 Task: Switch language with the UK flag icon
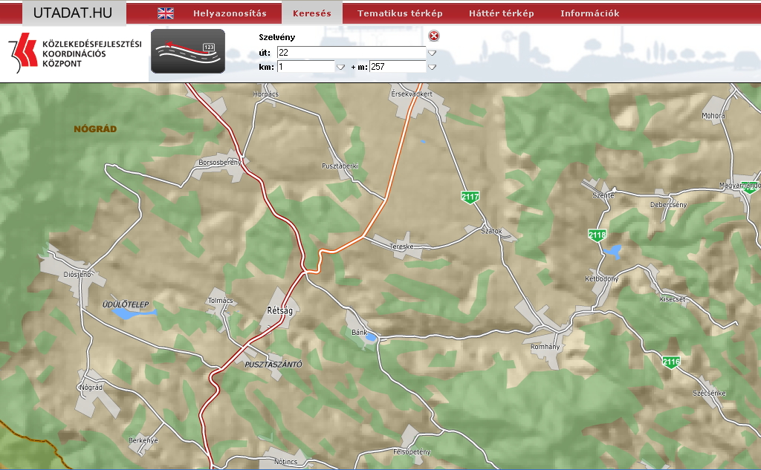[x=166, y=13]
